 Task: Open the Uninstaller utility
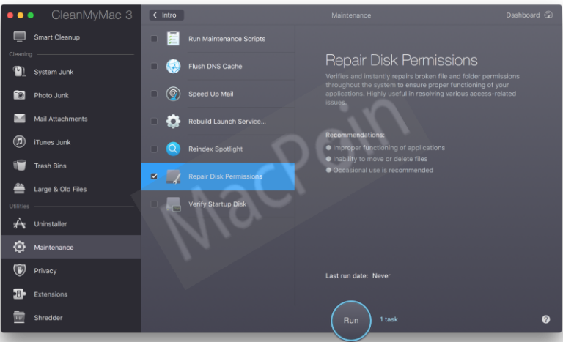pos(50,224)
